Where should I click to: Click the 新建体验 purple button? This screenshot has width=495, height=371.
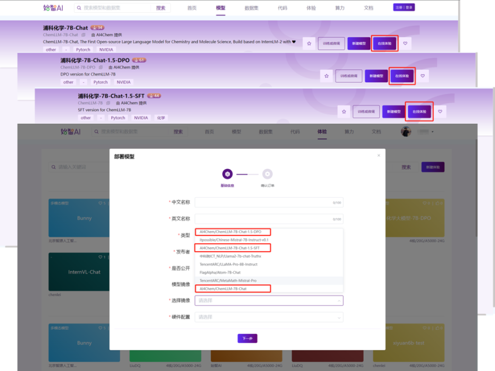pos(433,168)
